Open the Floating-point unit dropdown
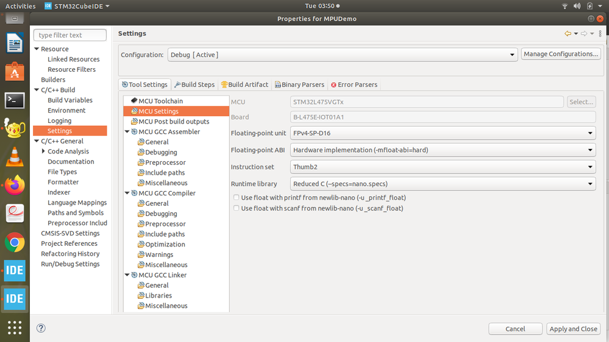Image resolution: width=609 pixels, height=342 pixels. click(443, 133)
